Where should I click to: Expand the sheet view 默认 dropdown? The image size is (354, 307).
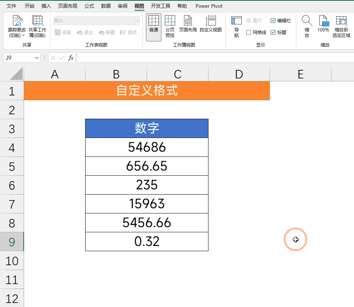point(137,21)
